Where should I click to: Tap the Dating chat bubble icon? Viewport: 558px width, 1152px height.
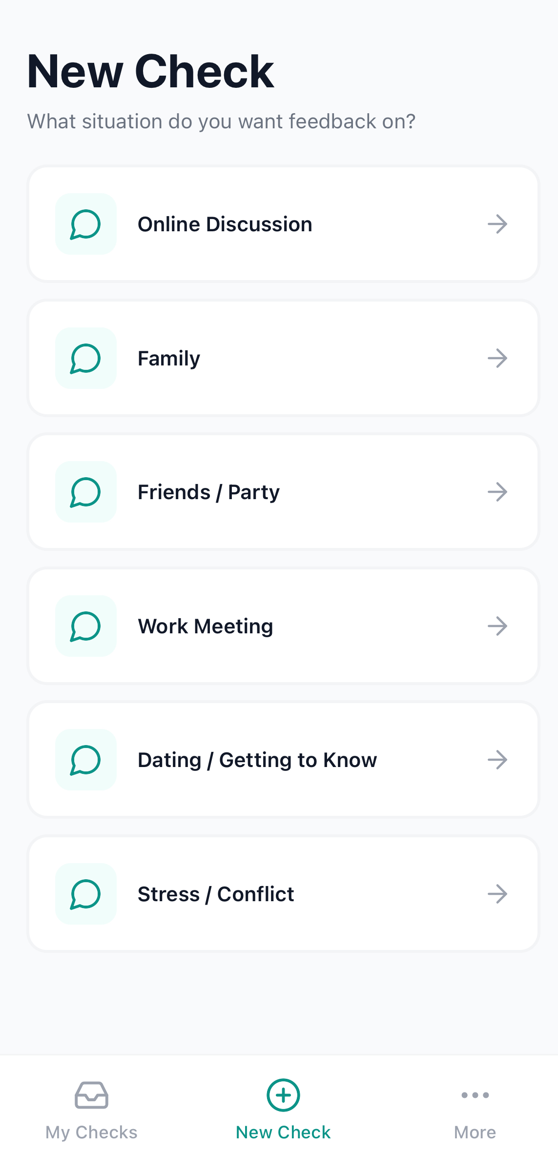point(86,760)
